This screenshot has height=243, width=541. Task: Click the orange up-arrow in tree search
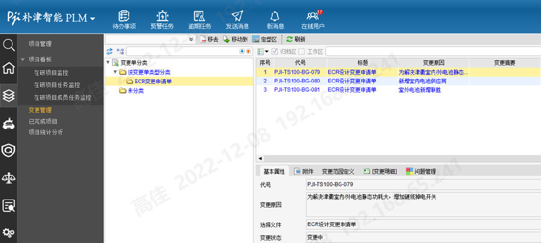point(248,51)
